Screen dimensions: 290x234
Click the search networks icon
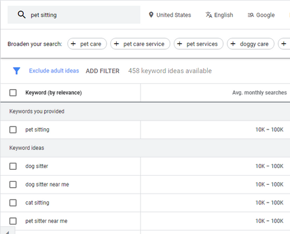[x=251, y=15]
